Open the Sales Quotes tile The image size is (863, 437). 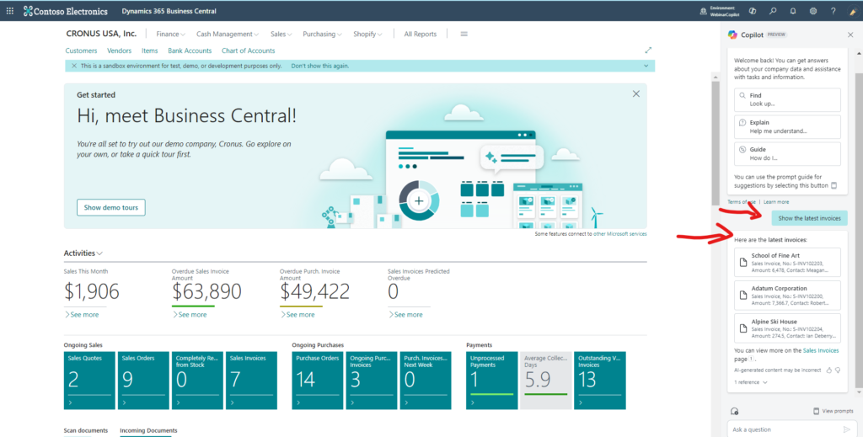[89, 381]
